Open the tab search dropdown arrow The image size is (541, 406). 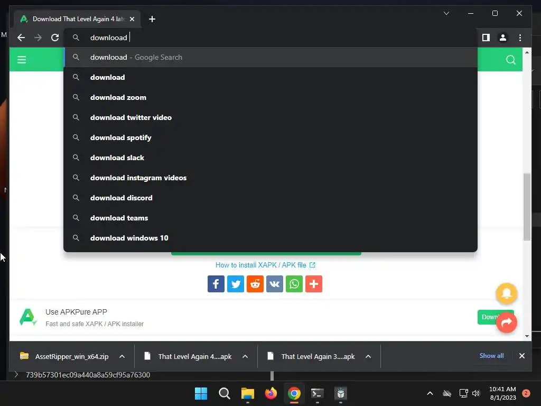click(x=446, y=13)
